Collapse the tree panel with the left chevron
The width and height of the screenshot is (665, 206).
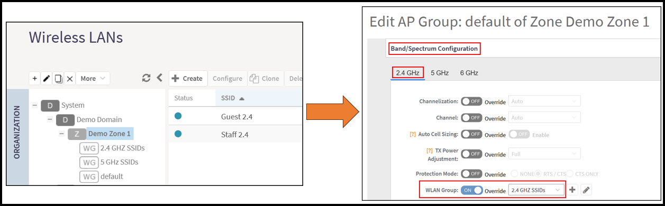point(159,78)
